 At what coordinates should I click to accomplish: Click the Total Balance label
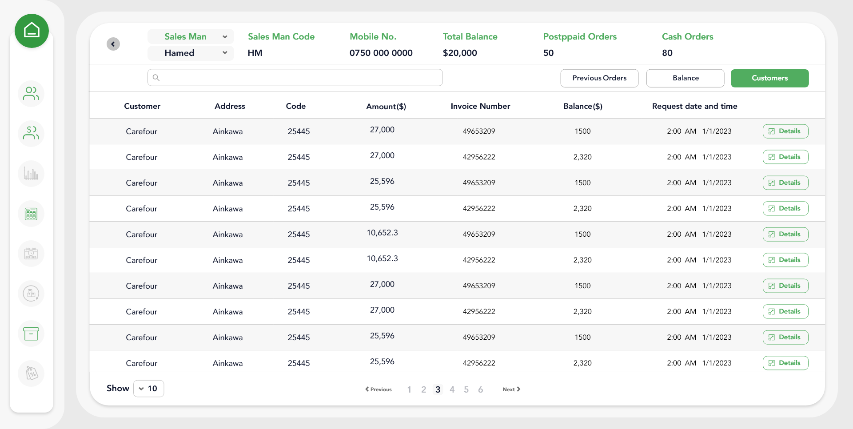(470, 36)
